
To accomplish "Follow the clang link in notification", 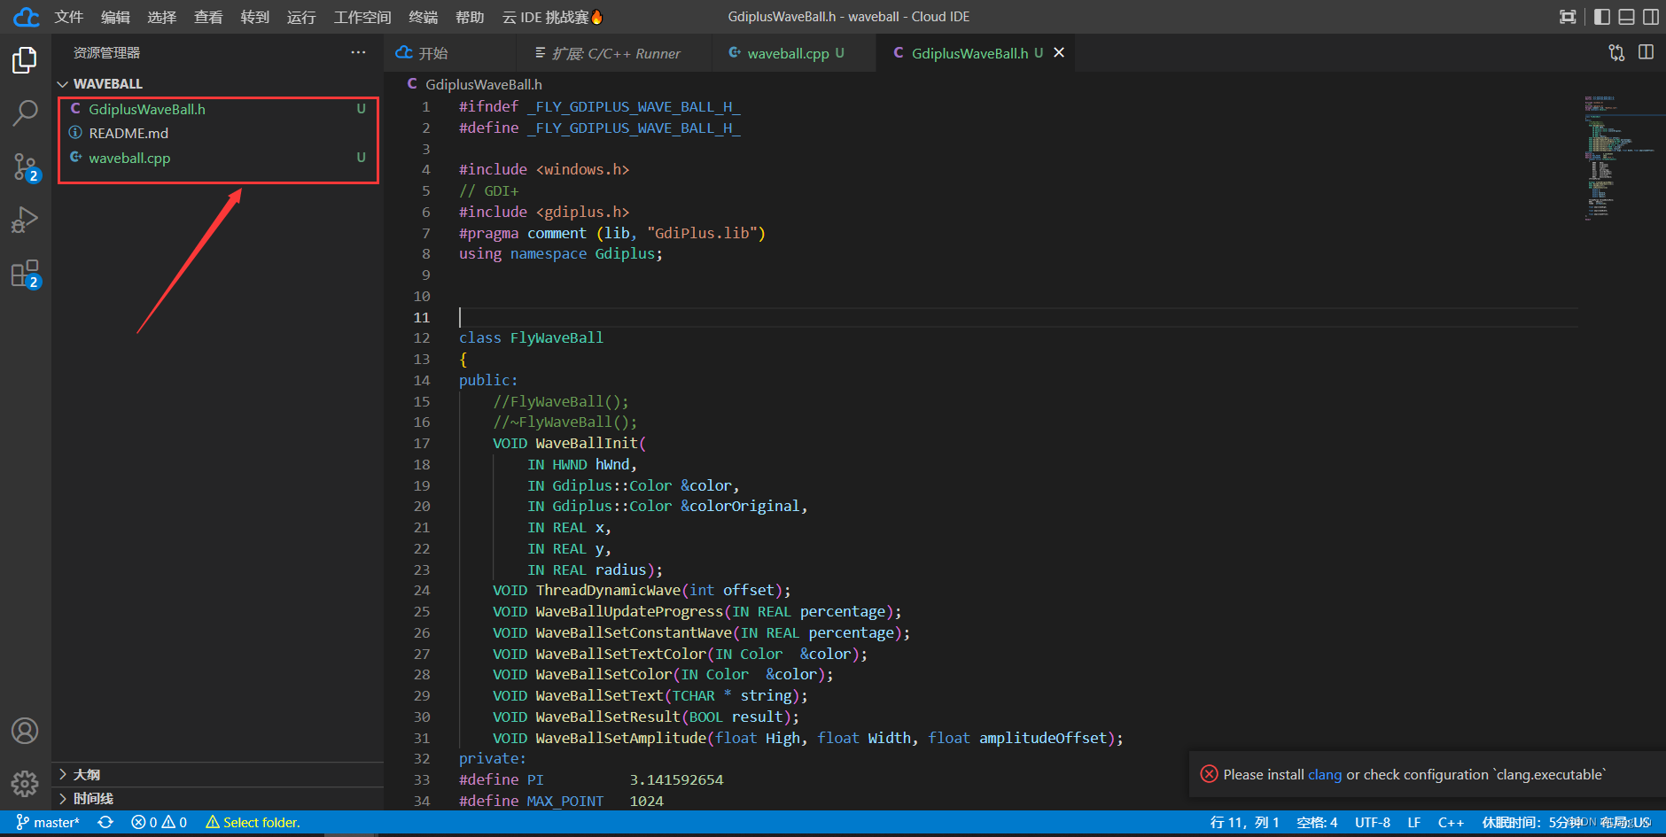I will point(1325,775).
